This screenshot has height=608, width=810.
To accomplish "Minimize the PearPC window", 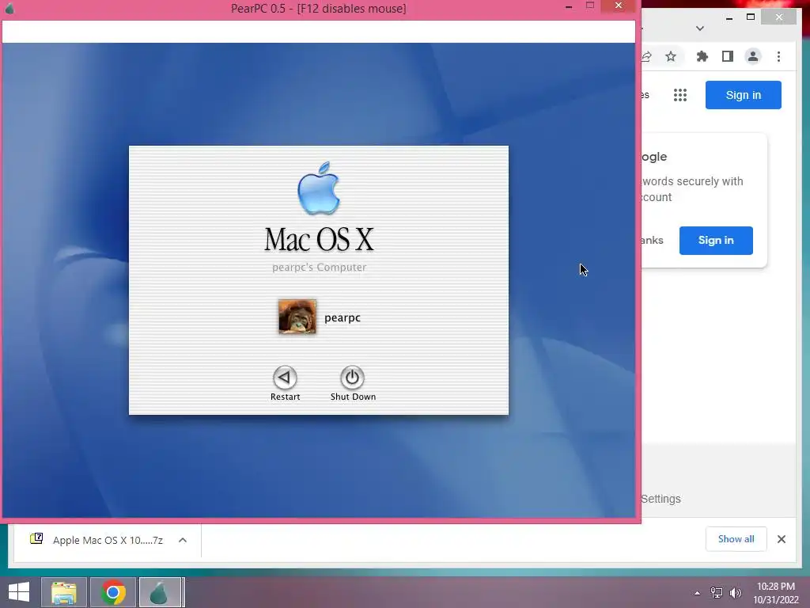I will pos(569,6).
